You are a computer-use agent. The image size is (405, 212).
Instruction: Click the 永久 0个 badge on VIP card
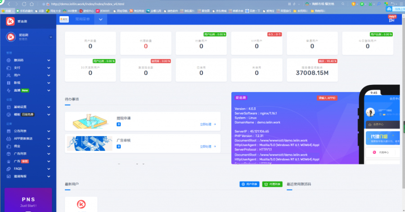[x=274, y=34]
